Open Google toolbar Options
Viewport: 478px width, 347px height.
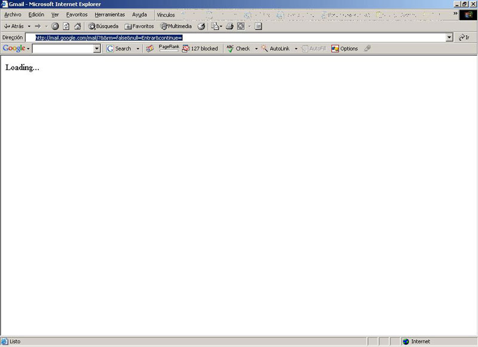click(x=345, y=48)
